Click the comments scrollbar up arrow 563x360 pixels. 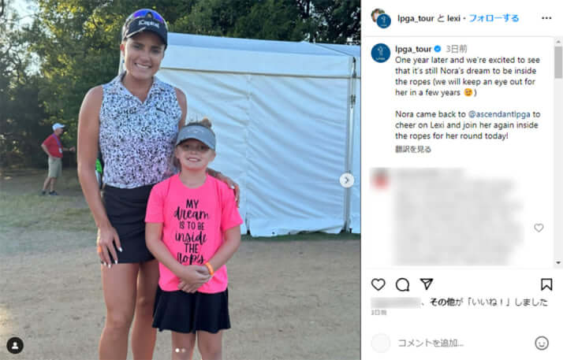558,42
